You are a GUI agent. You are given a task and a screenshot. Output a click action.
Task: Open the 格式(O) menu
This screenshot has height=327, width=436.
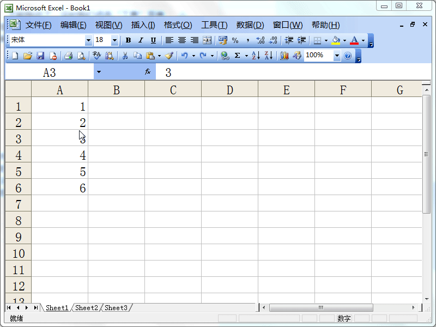pos(178,25)
